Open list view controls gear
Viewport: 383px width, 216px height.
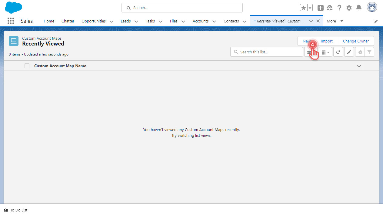(x=309, y=52)
